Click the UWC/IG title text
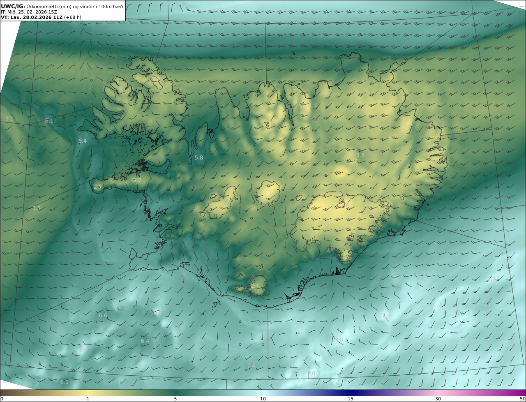 point(13,6)
